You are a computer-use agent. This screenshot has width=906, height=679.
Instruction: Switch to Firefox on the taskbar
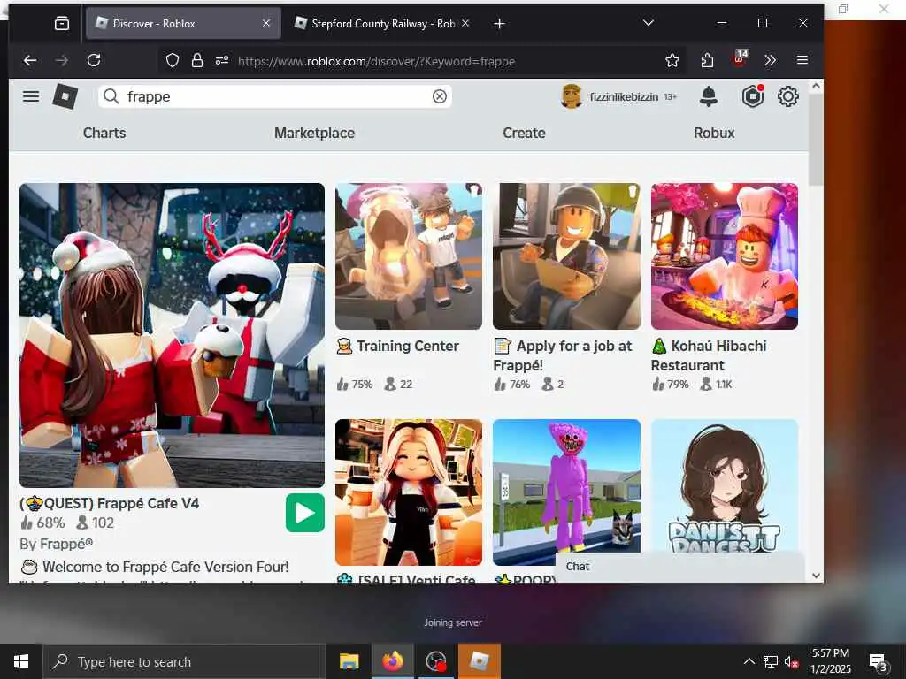(392, 661)
